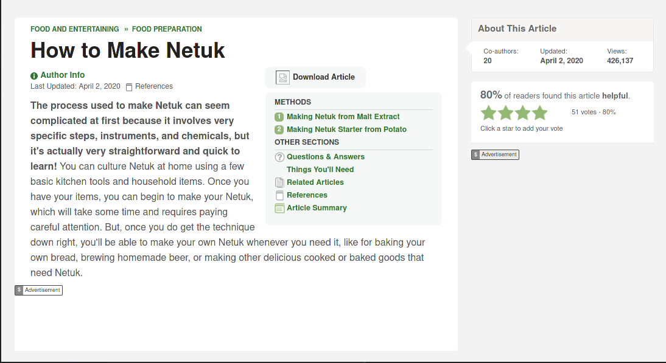Open Food Preparation breadcrumb category
The height and width of the screenshot is (363, 666).
[x=167, y=29]
